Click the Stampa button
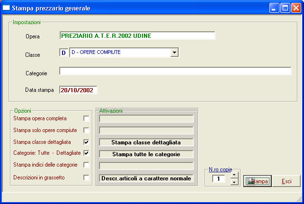This screenshot has height=204, width=304. (x=258, y=181)
